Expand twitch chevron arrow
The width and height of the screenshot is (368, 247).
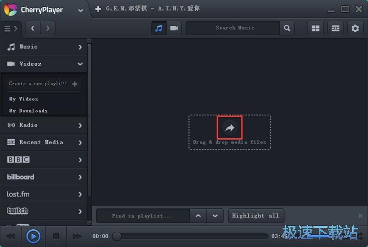[x=80, y=211]
